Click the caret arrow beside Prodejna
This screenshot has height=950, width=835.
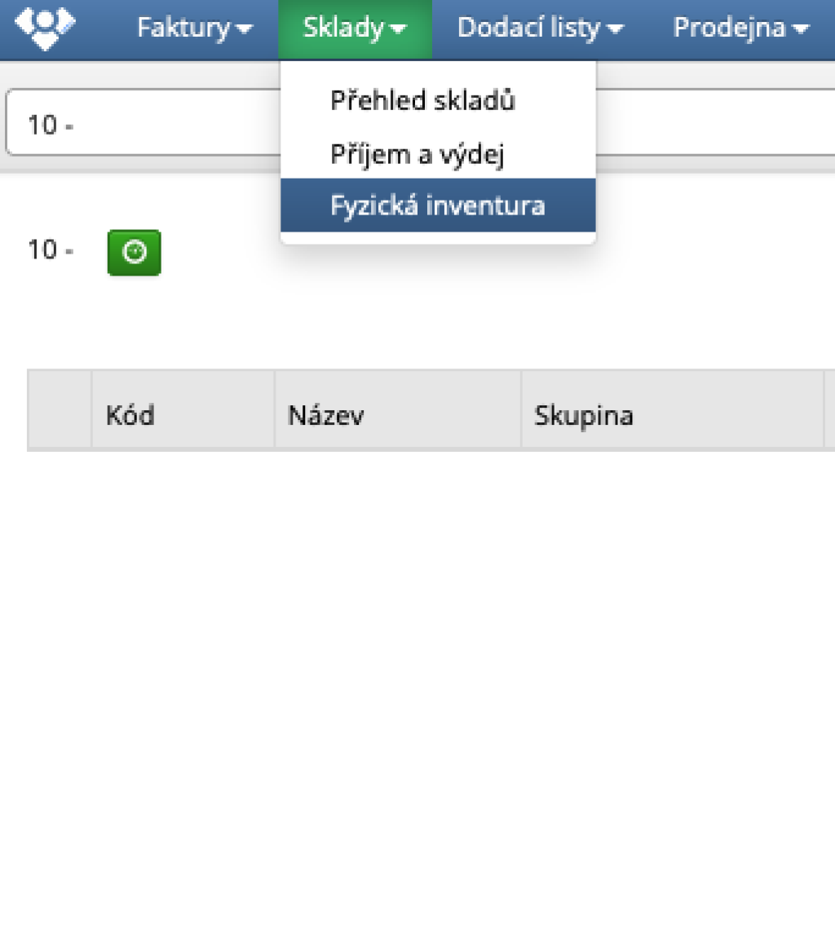click(x=800, y=29)
